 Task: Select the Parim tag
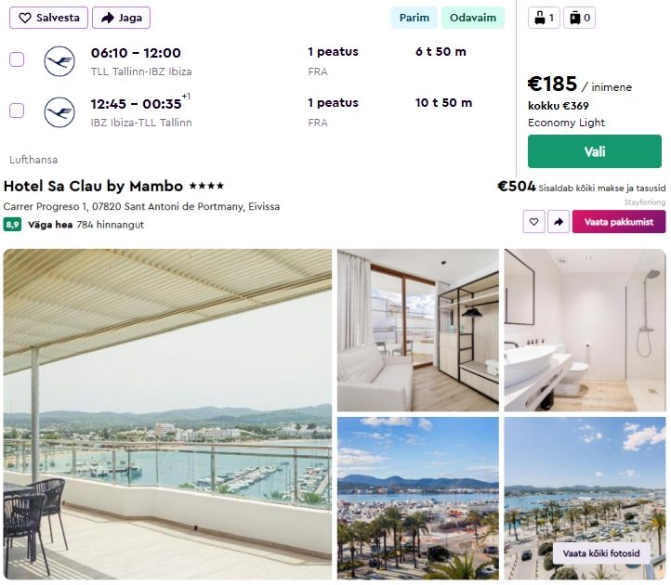(x=414, y=18)
